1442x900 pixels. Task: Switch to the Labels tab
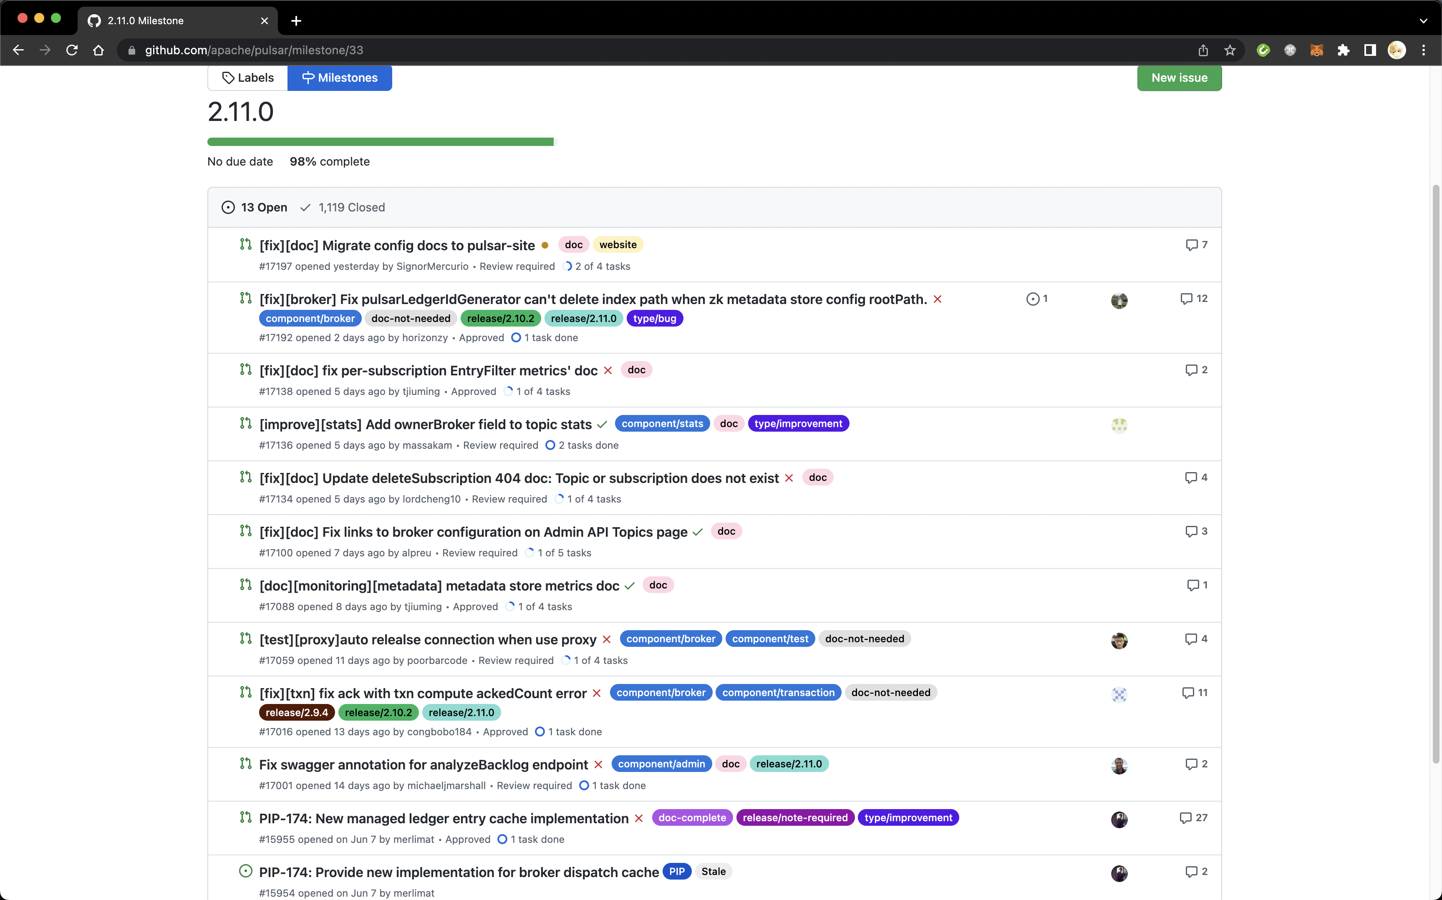pyautogui.click(x=248, y=78)
